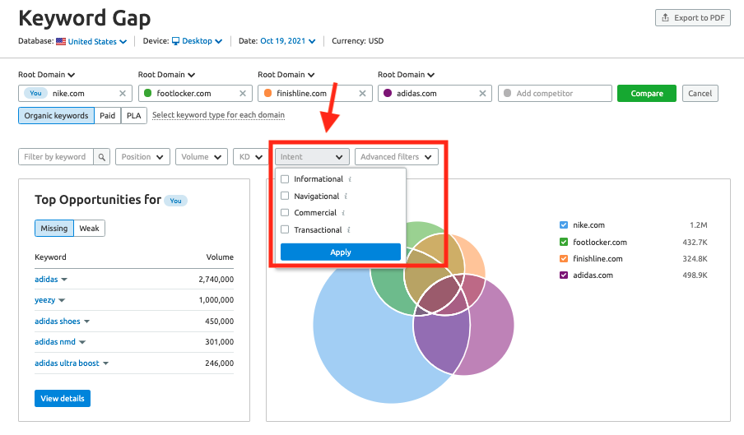This screenshot has width=744, height=435.
Task: Select the PLA keyword type tab
Action: point(134,116)
